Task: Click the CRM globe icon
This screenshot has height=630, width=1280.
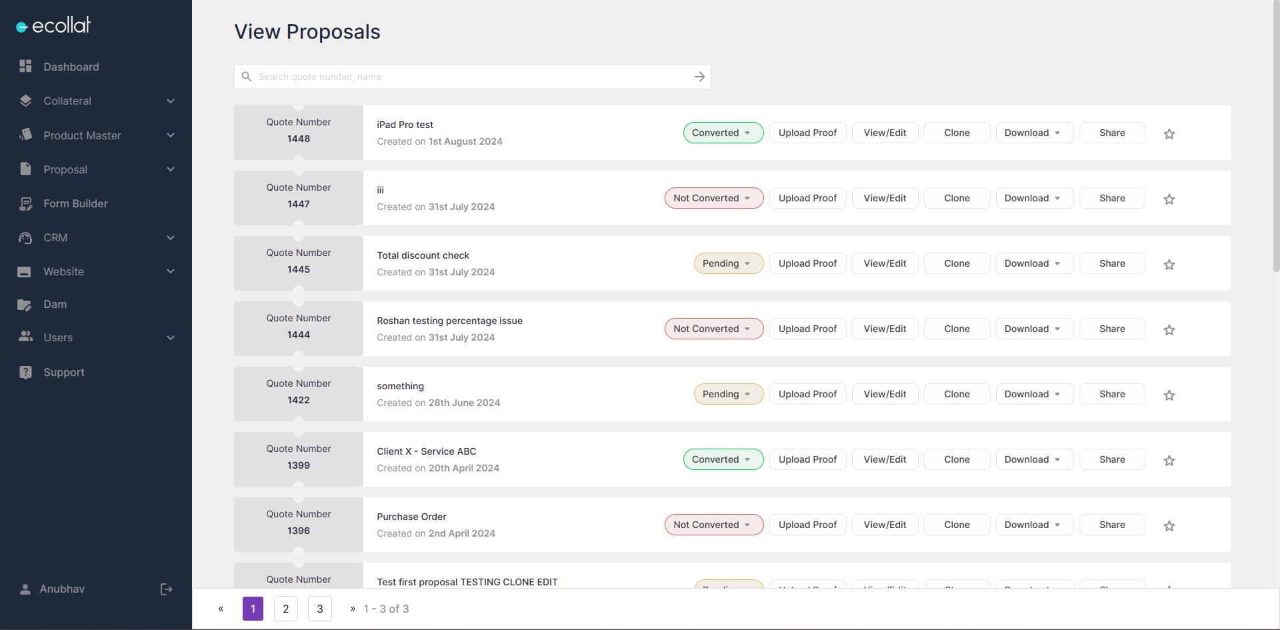Action: 25,237
